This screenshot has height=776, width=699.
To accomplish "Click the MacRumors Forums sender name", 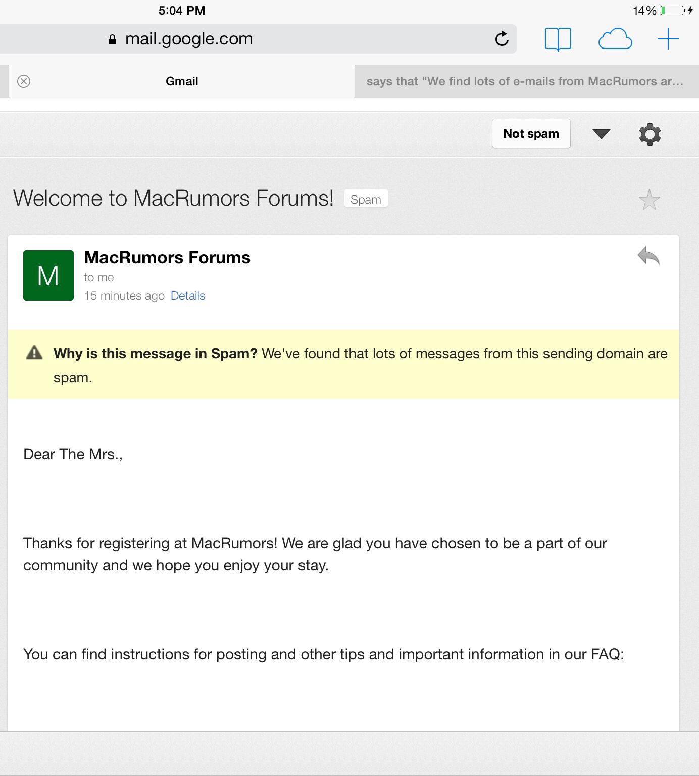I will pos(167,258).
